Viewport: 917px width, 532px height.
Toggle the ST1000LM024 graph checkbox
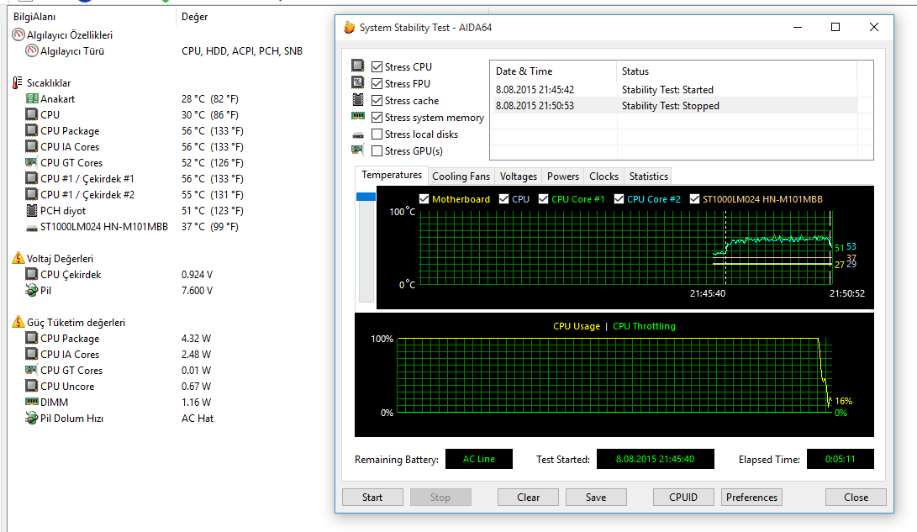pos(695,199)
